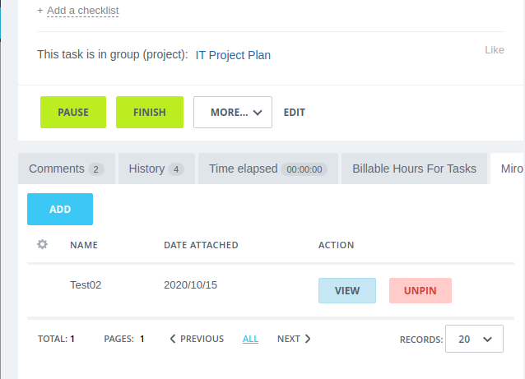View the Test02 board
This screenshot has height=379, width=525.
tap(347, 291)
